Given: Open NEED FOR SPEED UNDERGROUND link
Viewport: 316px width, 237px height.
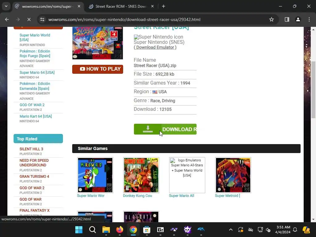Looking at the screenshot, I should click(x=34, y=163).
